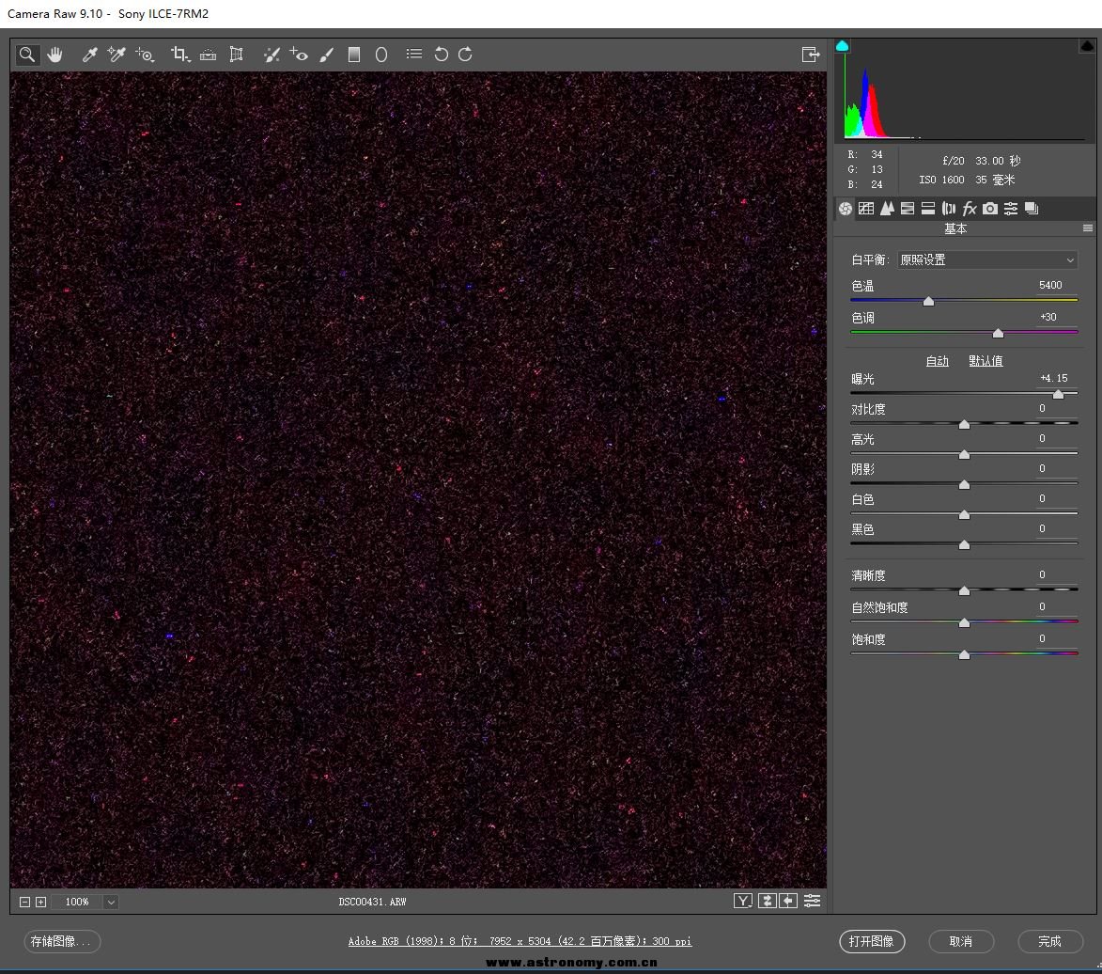Select the Color Sampler tool
This screenshot has height=974, width=1102.
coord(116,55)
